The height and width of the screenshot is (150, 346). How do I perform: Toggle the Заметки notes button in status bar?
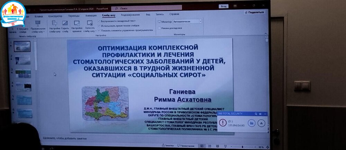pyautogui.click(x=168, y=146)
